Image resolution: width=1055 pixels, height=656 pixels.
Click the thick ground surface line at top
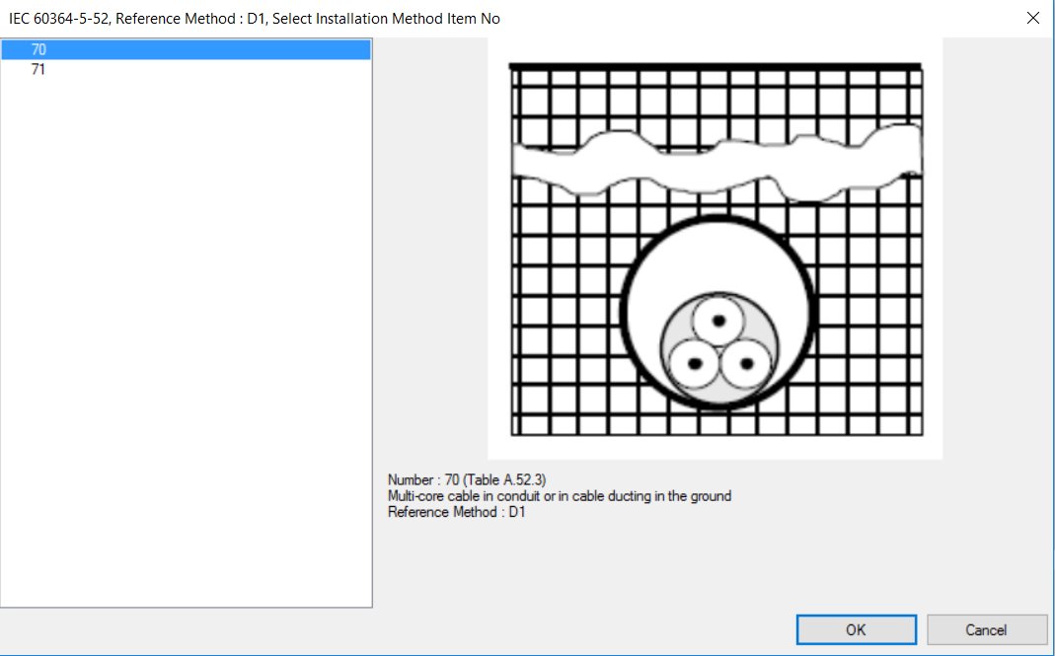(x=715, y=66)
